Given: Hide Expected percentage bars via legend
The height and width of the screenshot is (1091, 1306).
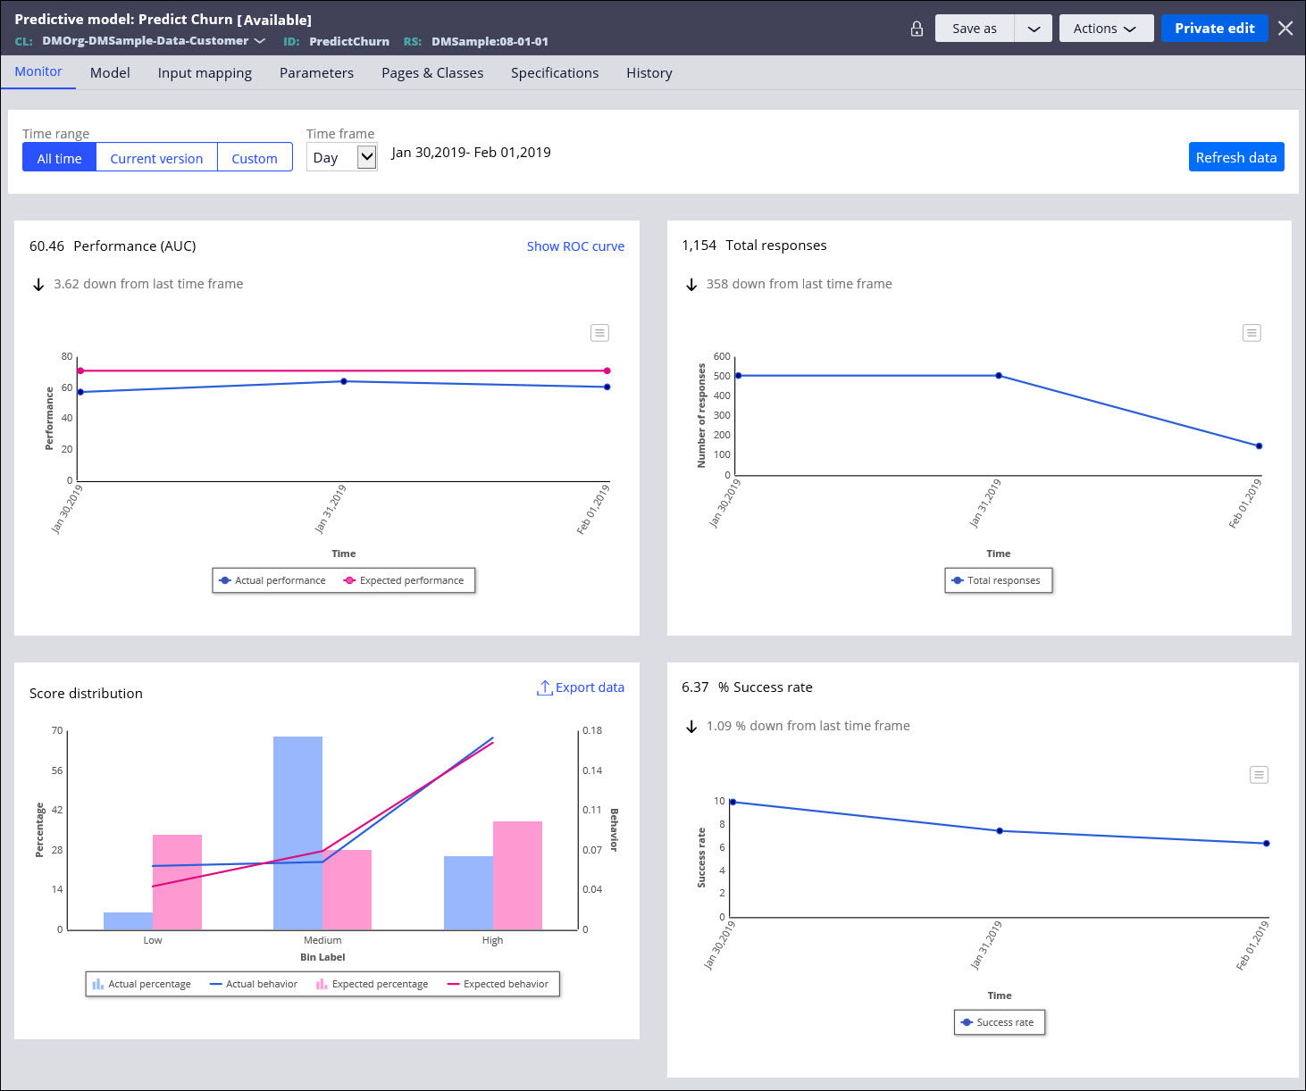Looking at the screenshot, I should (372, 984).
